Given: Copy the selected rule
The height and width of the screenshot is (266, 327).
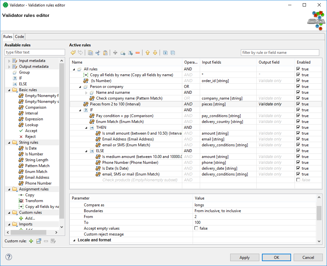Looking at the screenshot, I should 90,52.
